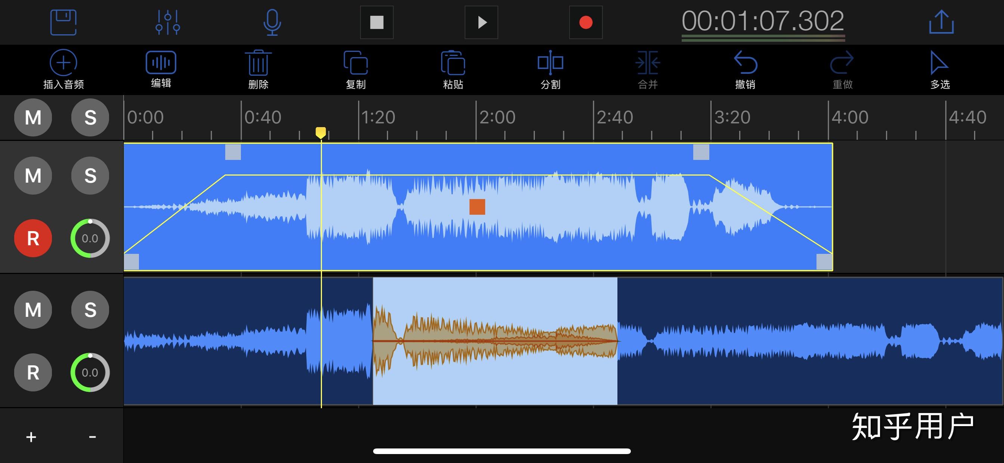Toggle master S solo button beside ruler
The image size is (1004, 463).
[x=90, y=117]
